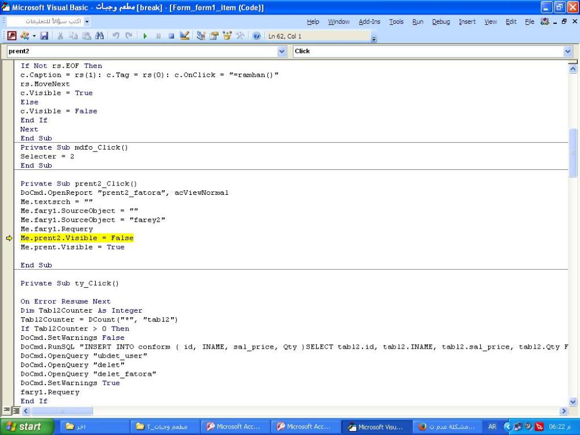Open the Insert menu
This screenshot has width=580, height=435.
[x=467, y=22]
